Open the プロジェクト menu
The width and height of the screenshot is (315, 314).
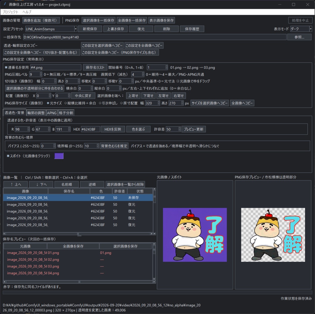click(x=10, y=12)
